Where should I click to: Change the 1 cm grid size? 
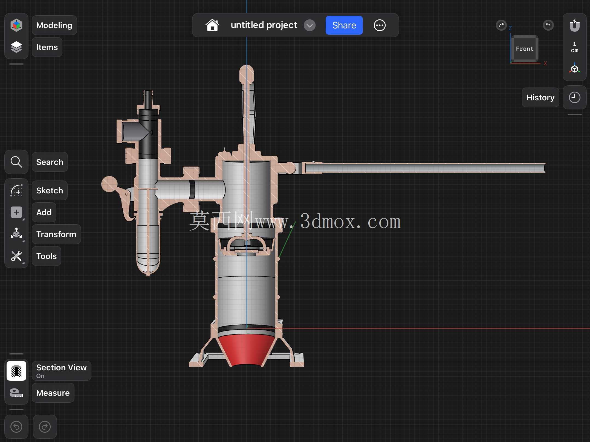pos(574,47)
